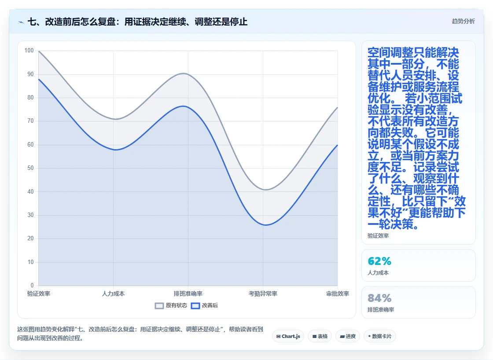Viewport: 493px width, 360px height.
Task: Click the chart description text below the chart
Action: pyautogui.click(x=140, y=334)
